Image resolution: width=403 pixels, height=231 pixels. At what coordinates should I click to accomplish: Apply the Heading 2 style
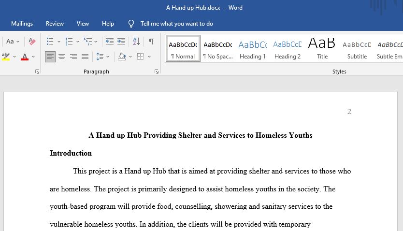[x=288, y=48]
